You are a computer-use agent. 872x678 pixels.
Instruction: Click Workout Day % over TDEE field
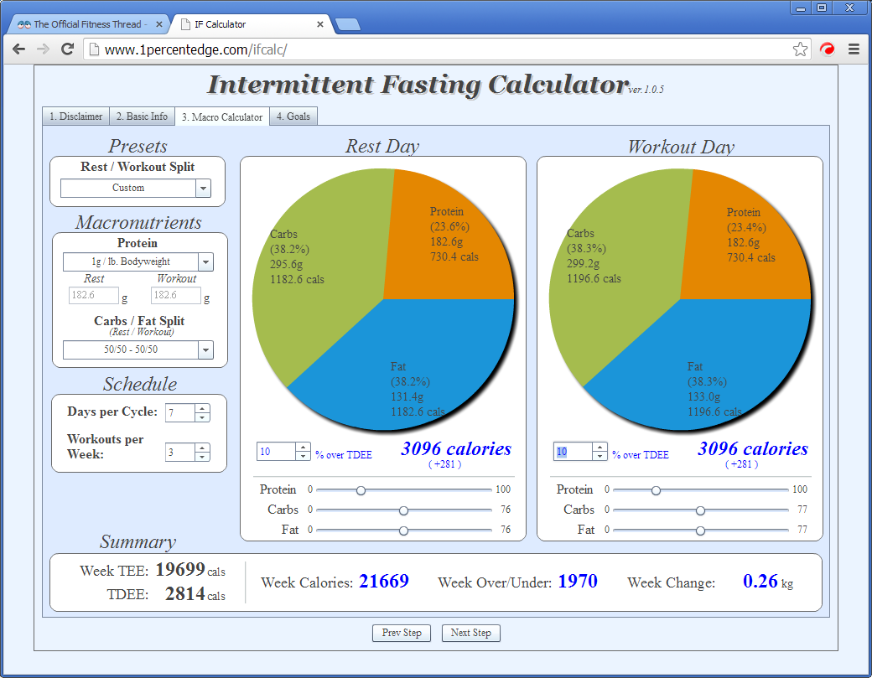573,451
